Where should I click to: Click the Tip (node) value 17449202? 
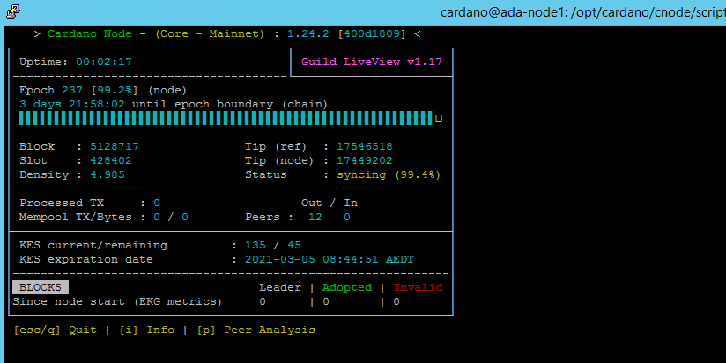(x=365, y=160)
